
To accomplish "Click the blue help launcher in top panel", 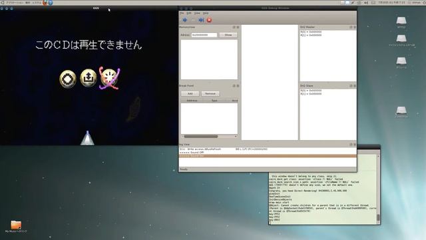I will (x=51, y=3).
